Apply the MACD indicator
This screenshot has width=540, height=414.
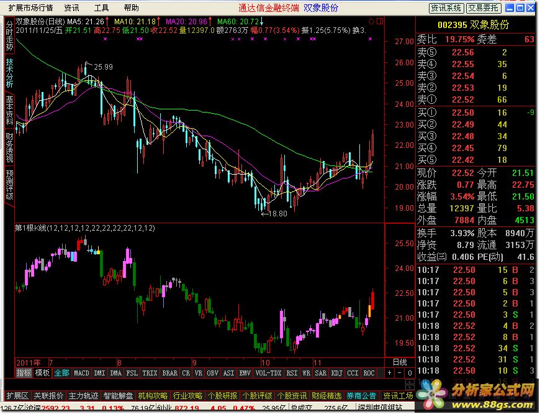coord(81,373)
